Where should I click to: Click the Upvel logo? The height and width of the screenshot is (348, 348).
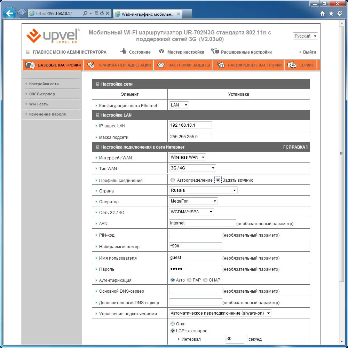click(x=53, y=36)
